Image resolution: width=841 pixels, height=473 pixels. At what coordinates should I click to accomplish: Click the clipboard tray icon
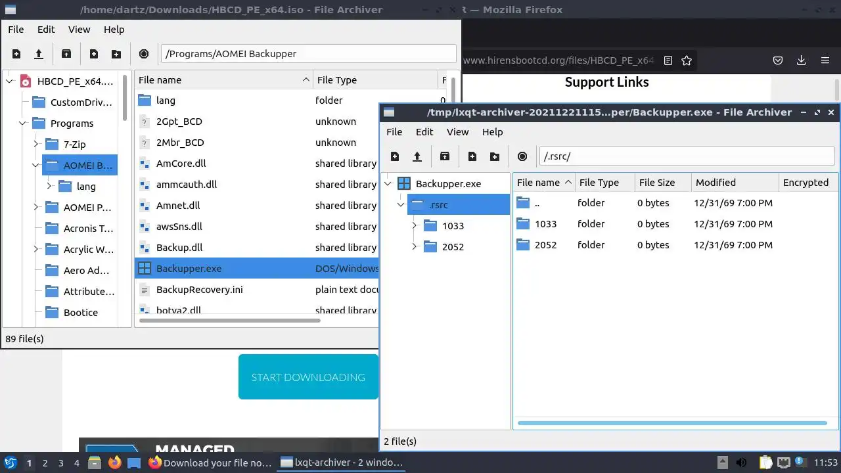pyautogui.click(x=765, y=462)
